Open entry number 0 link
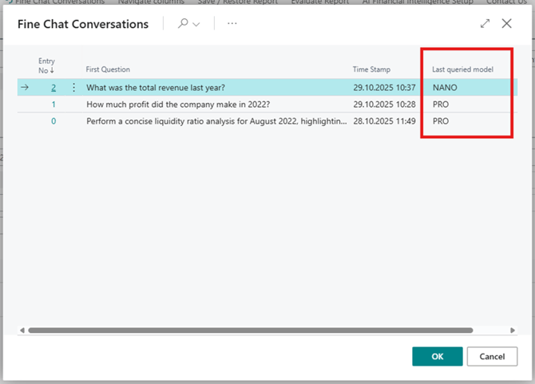The image size is (535, 384). (53, 121)
